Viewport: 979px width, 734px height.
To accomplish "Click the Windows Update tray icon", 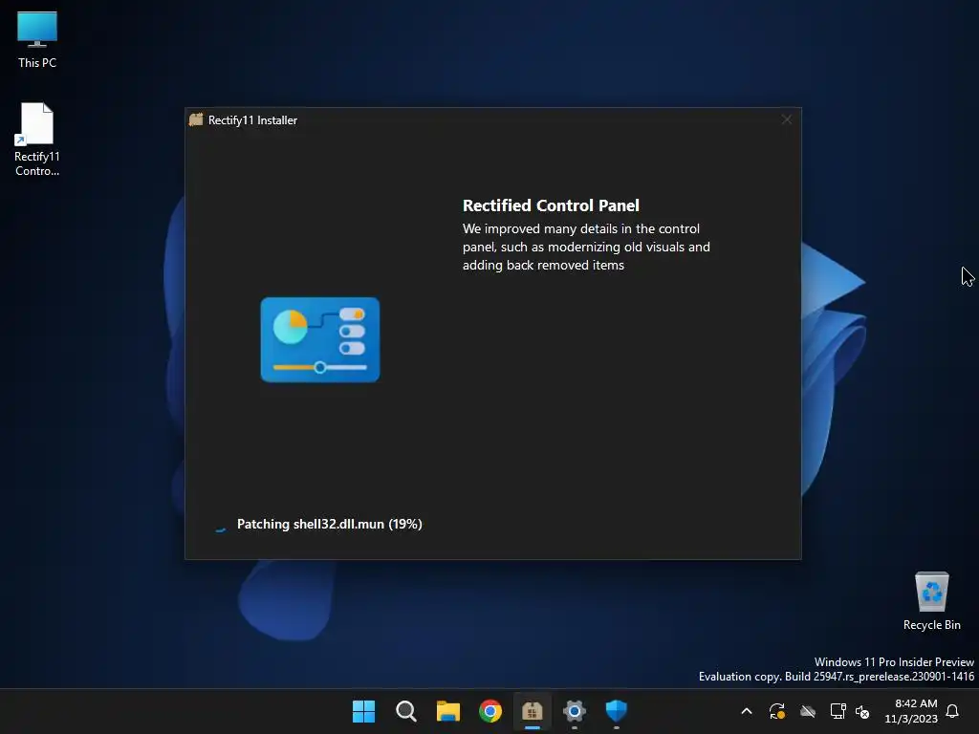I will pyautogui.click(x=776, y=711).
